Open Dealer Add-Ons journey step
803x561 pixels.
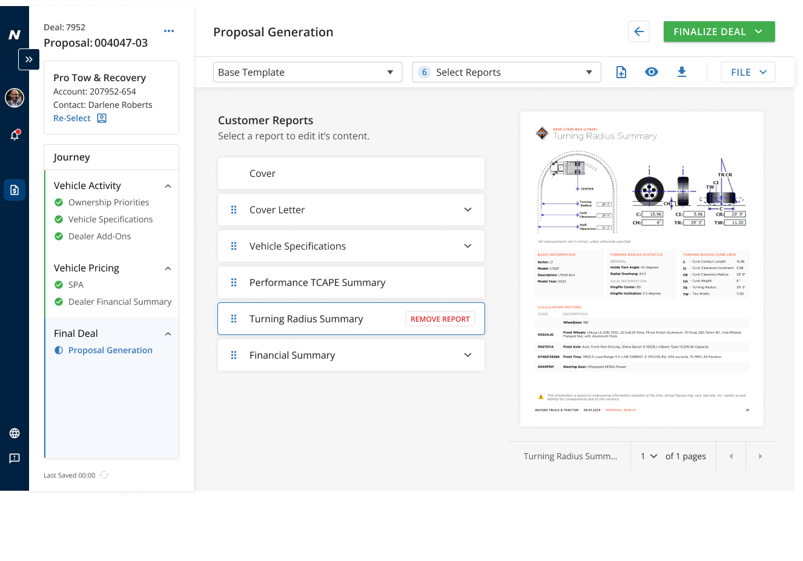pyautogui.click(x=99, y=236)
